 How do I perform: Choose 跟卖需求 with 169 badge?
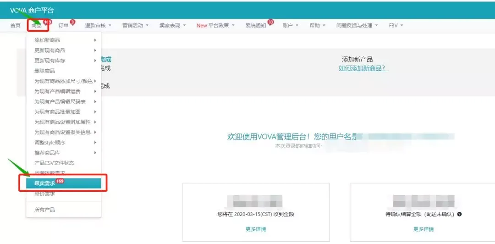(63, 183)
